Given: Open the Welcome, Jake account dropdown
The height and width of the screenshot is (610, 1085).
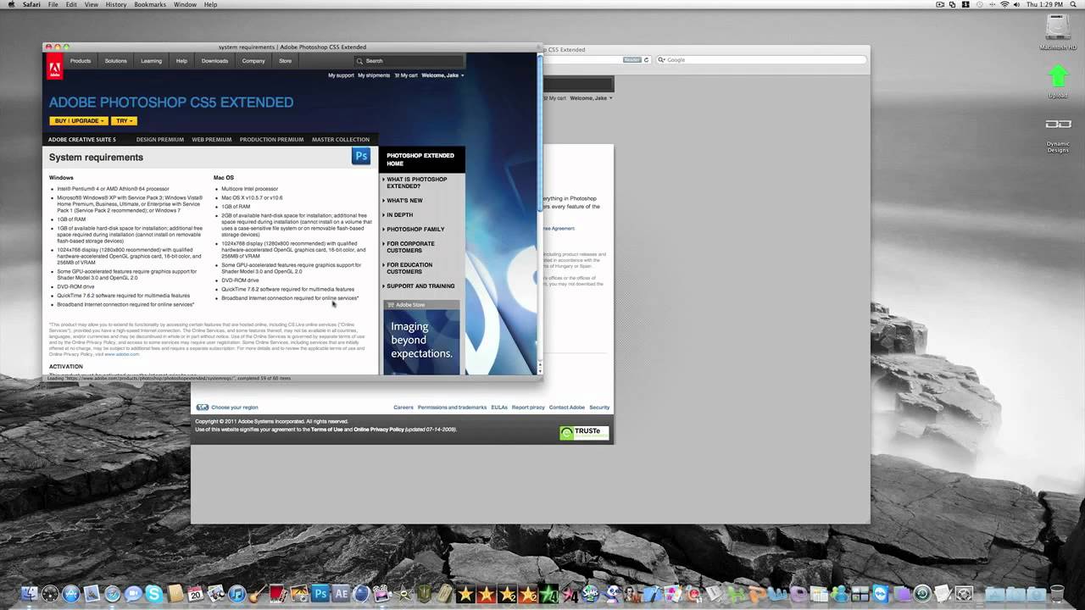Looking at the screenshot, I should (442, 75).
